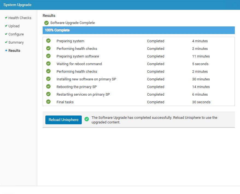Click the green check beside Summary
The image size is (240, 194).
point(6,42)
